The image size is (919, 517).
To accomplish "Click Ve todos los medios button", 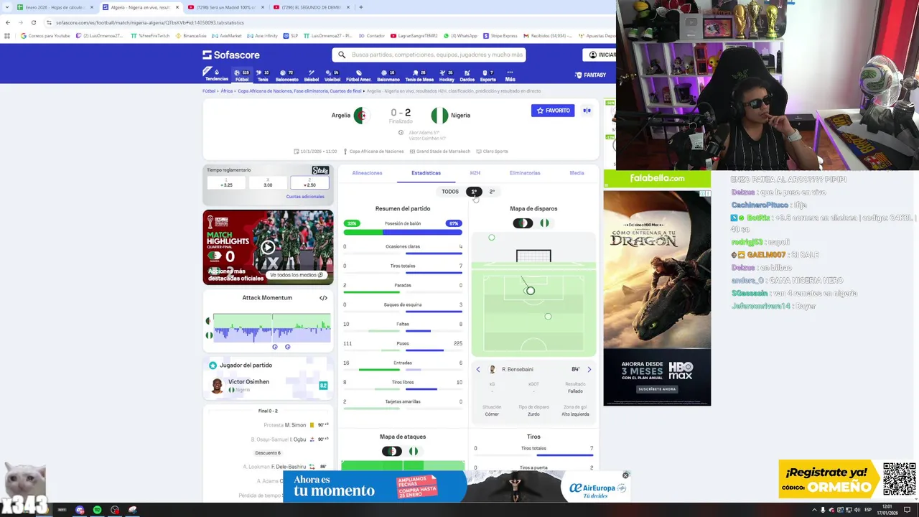I will [x=296, y=275].
